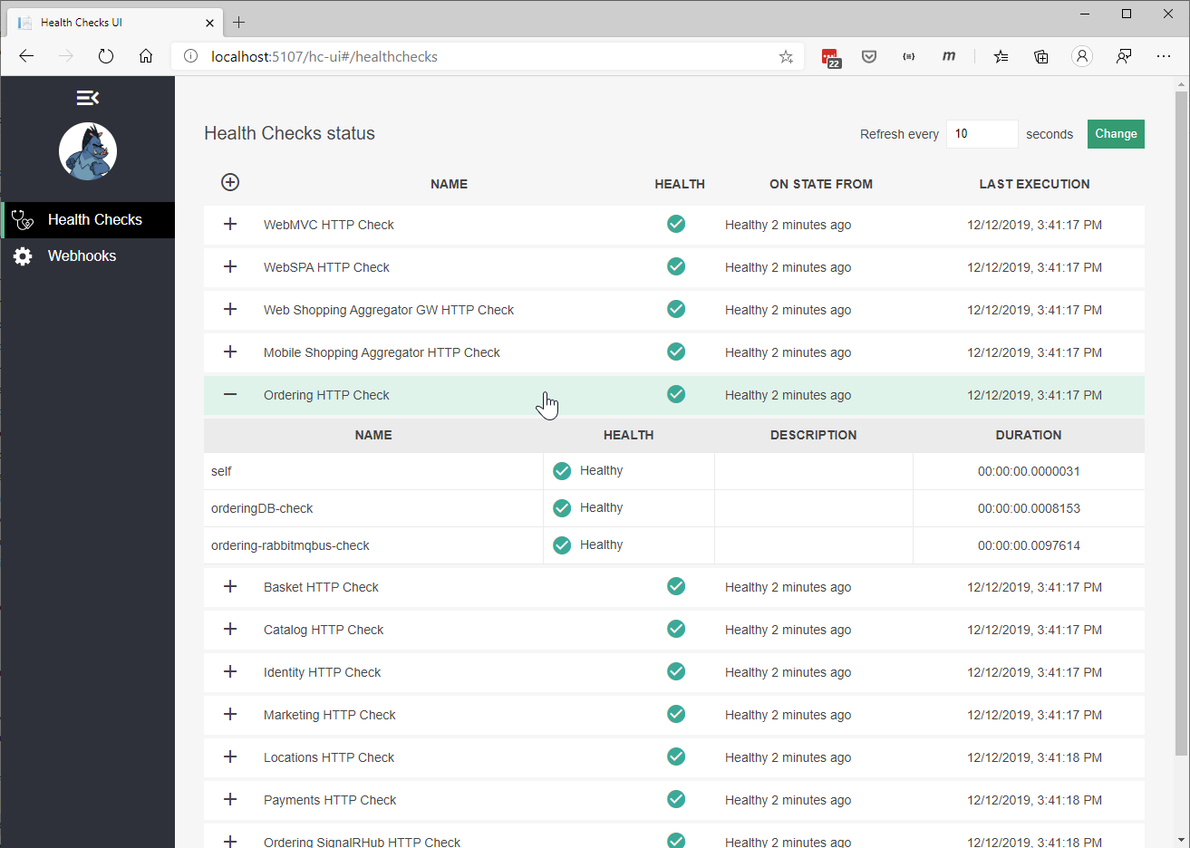This screenshot has width=1190, height=848.
Task: Toggle the browser favorites star in the address bar
Action: click(x=786, y=56)
